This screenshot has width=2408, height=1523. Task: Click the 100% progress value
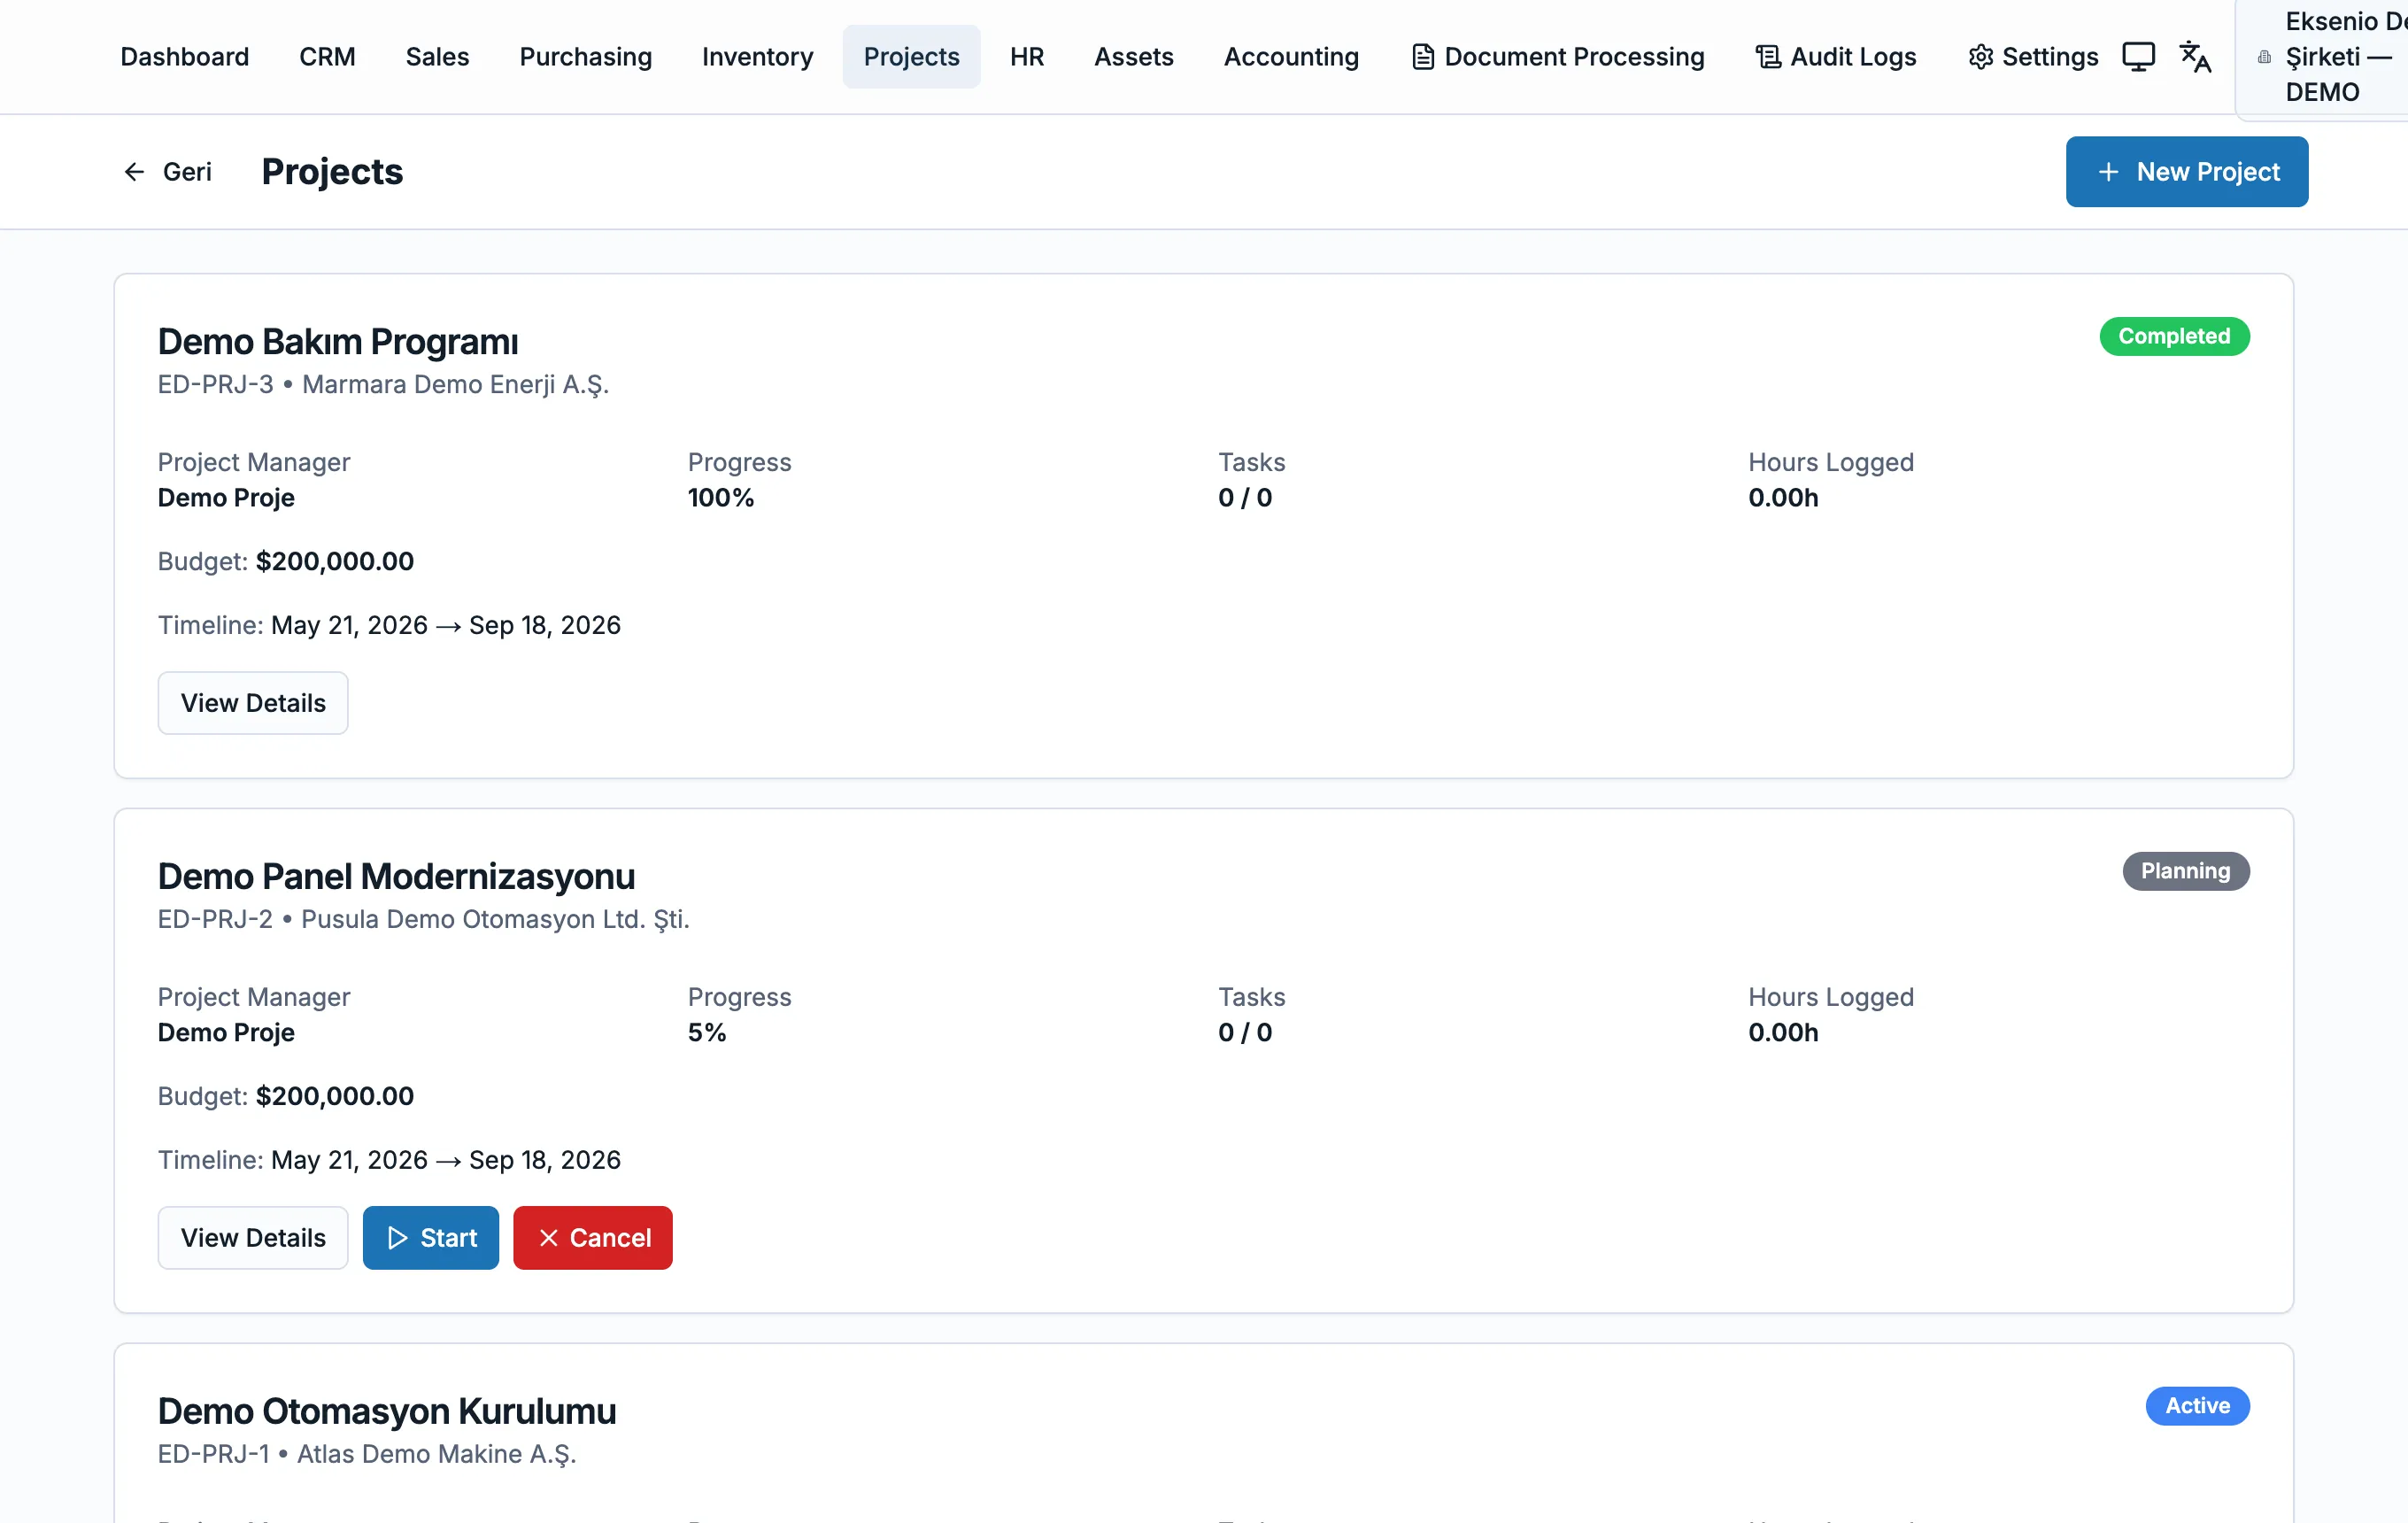click(x=720, y=498)
